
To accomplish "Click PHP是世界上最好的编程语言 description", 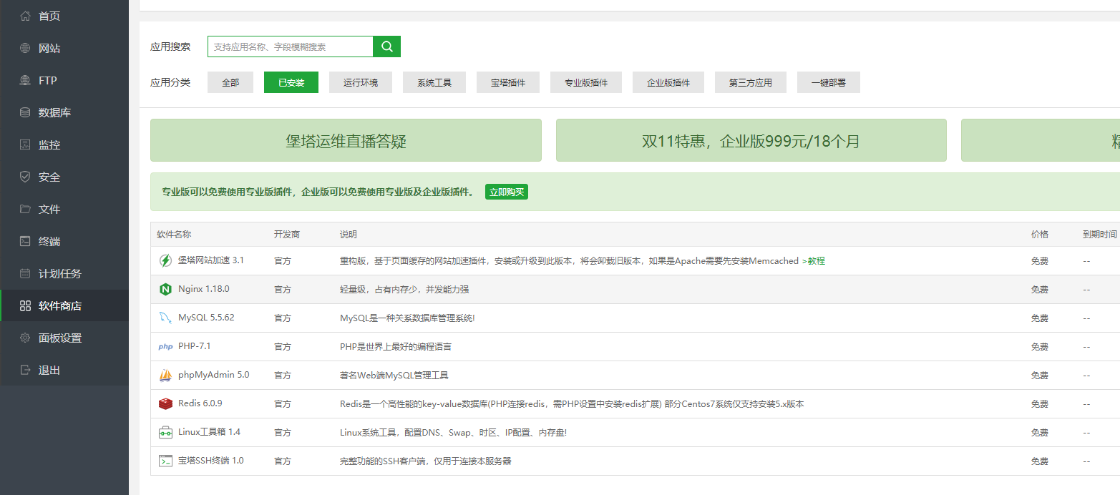I will 396,347.
